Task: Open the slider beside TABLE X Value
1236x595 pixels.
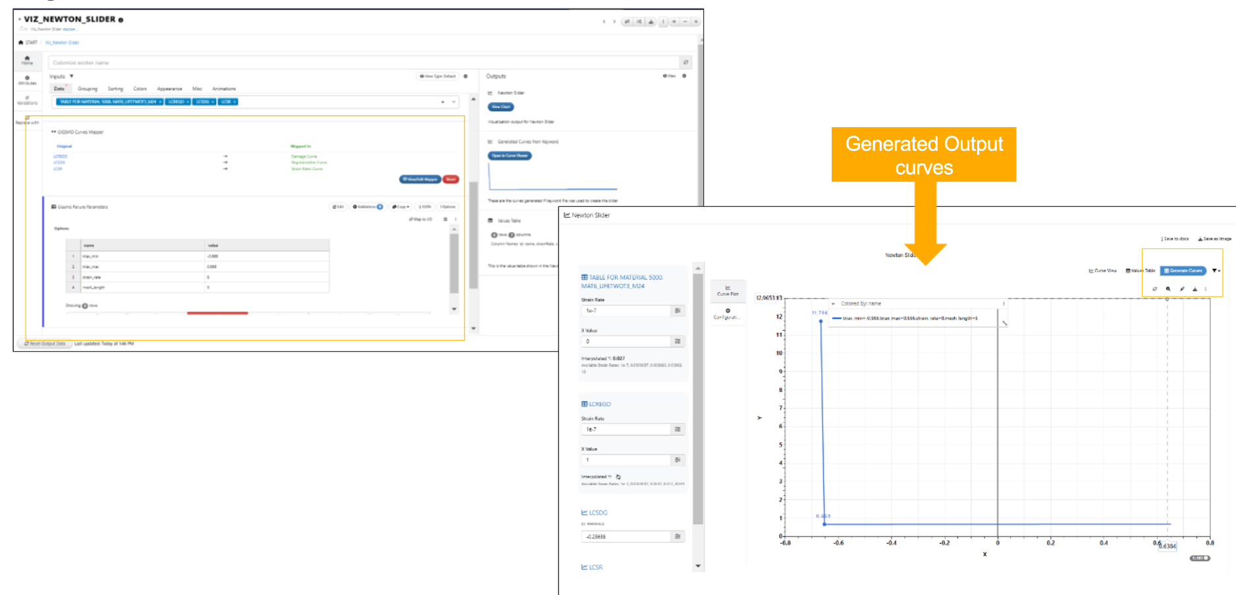Action: coord(678,341)
